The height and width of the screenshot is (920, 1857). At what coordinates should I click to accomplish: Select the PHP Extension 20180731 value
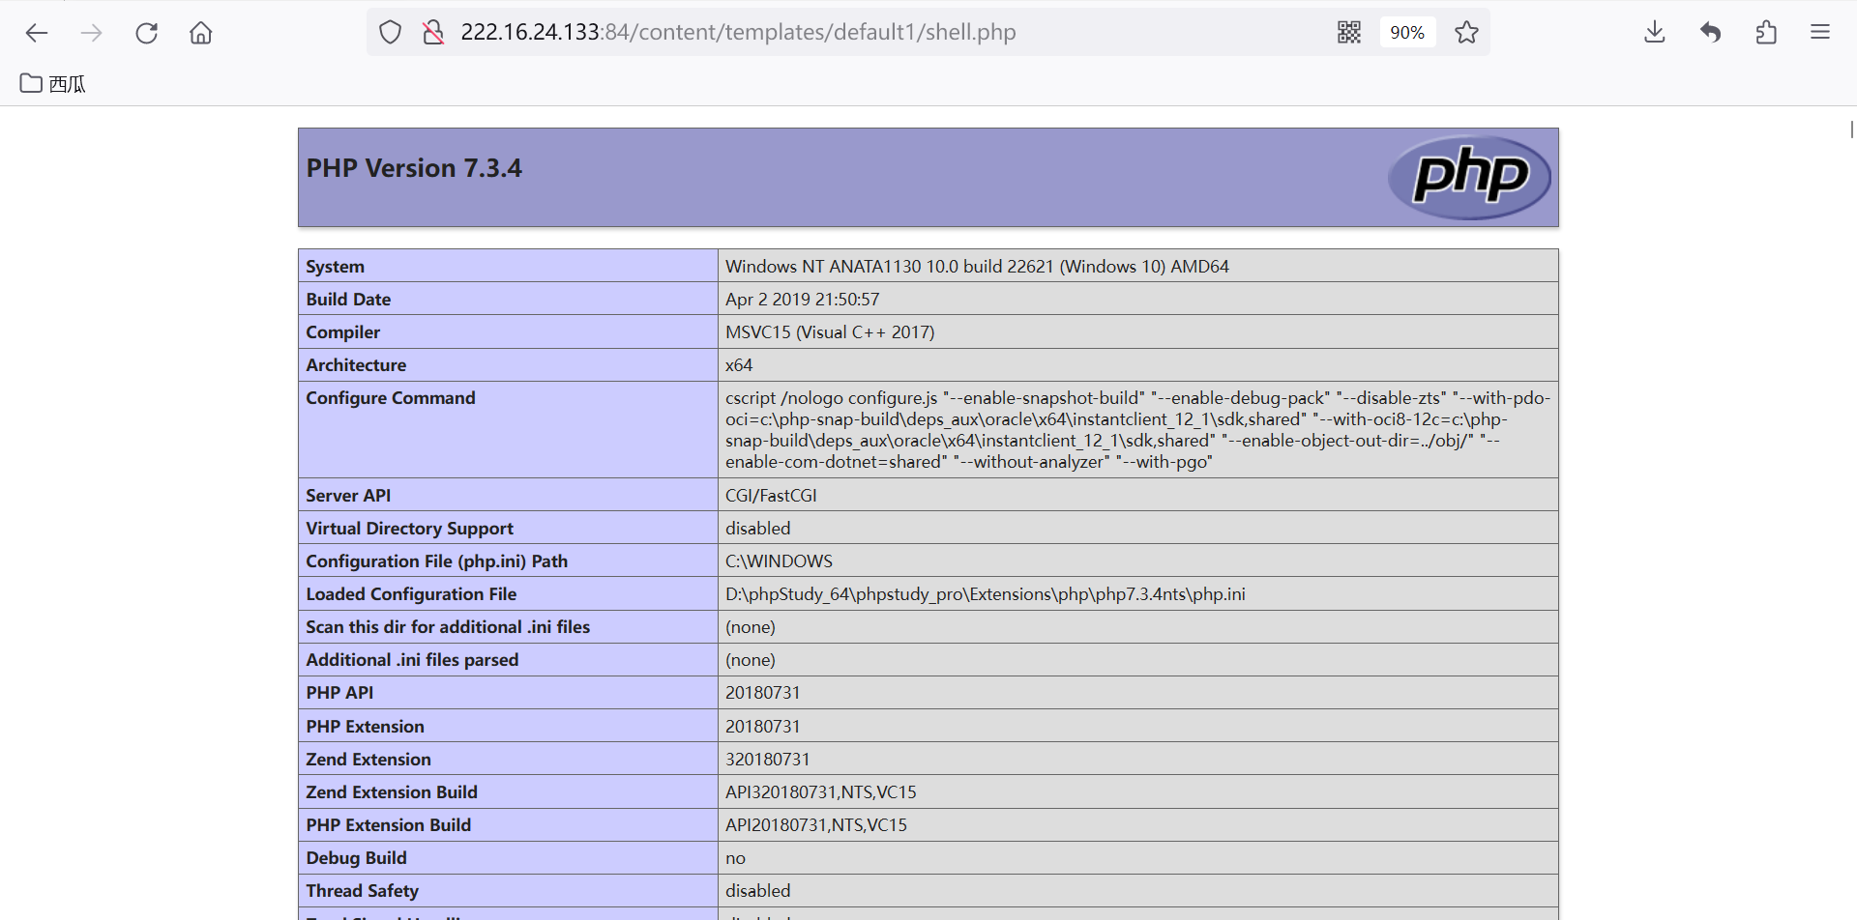763,727
